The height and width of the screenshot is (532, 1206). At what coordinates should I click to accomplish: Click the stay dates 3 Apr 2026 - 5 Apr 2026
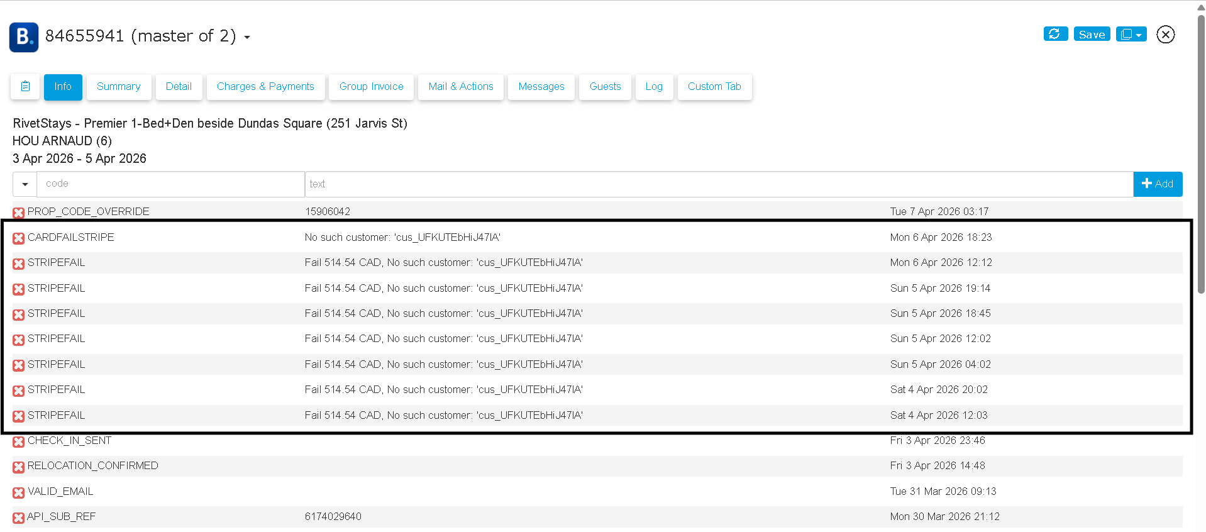coord(79,158)
